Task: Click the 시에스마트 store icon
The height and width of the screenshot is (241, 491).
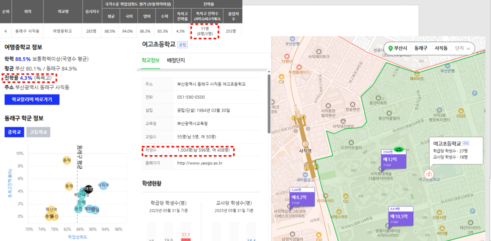Action: 339,211
